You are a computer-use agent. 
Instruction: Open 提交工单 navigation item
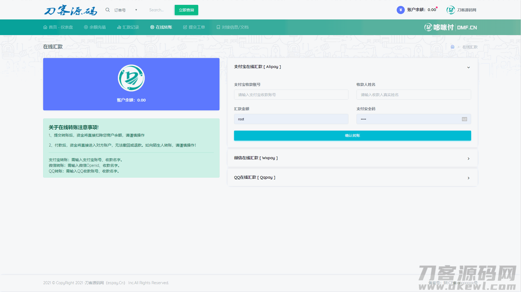tap(194, 27)
